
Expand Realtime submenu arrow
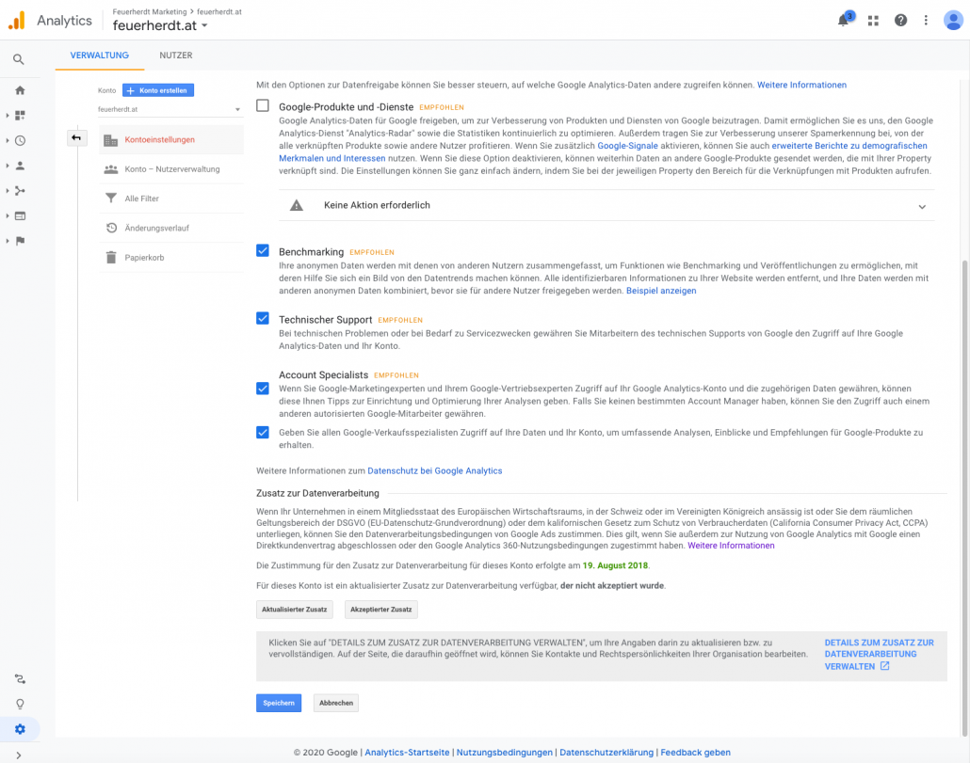click(x=7, y=141)
